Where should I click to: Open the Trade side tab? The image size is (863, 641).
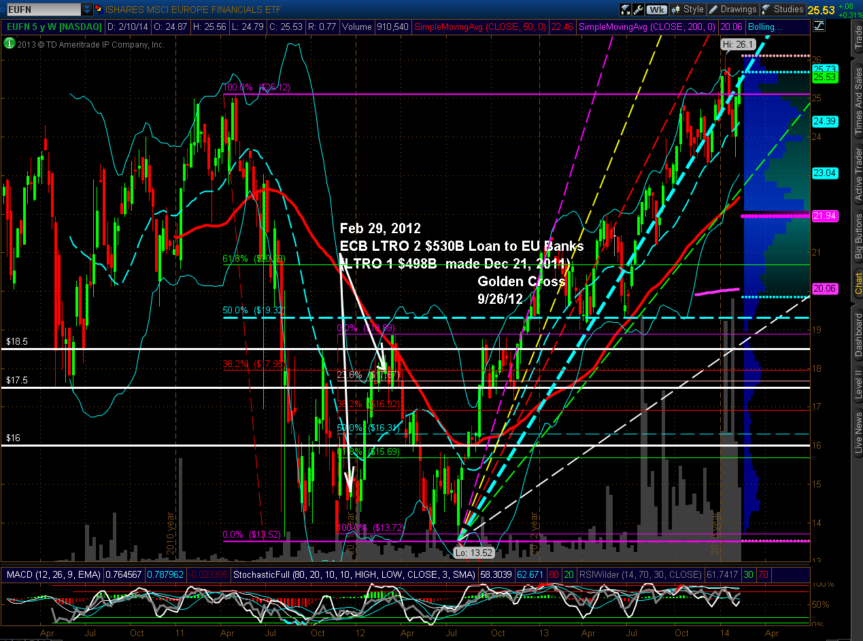tap(857, 38)
